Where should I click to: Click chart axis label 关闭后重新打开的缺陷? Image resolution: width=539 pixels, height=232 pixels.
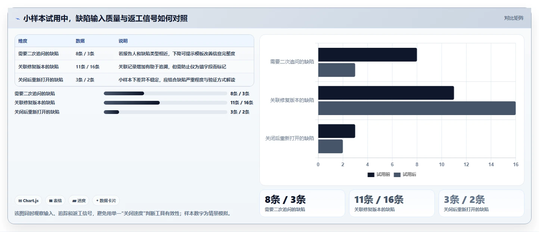pos(290,138)
